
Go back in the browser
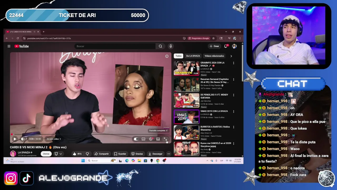tap(7, 38)
